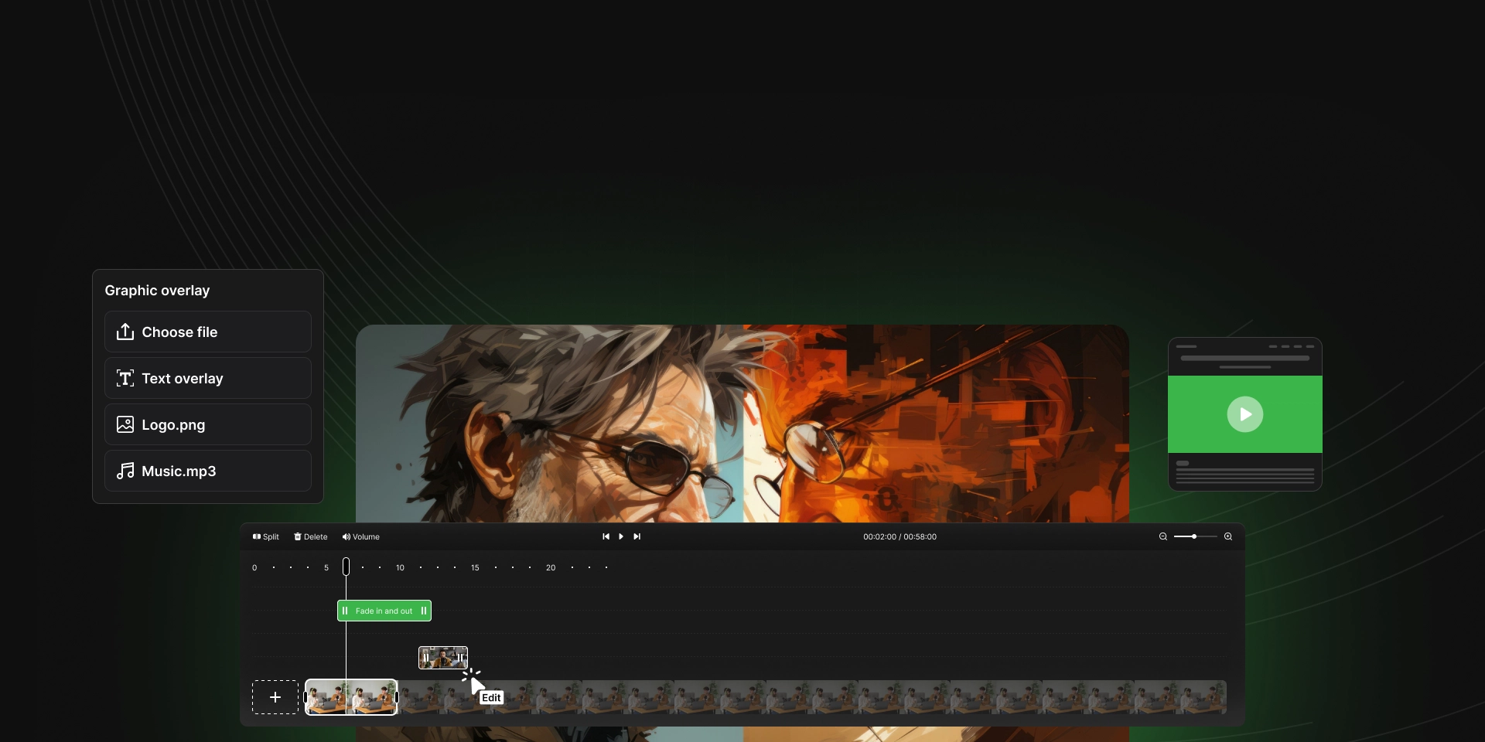
Task: Open the Volume control
Action: coord(360,536)
